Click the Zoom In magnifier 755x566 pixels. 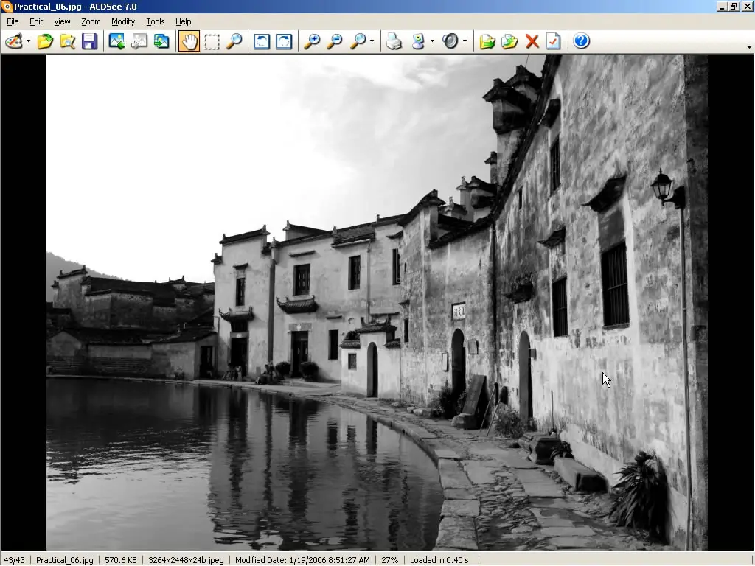(x=312, y=41)
